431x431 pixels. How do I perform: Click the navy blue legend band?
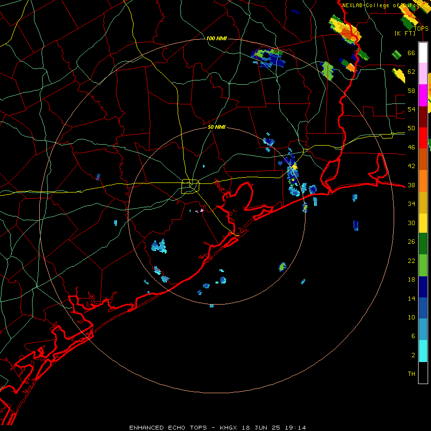point(423,287)
